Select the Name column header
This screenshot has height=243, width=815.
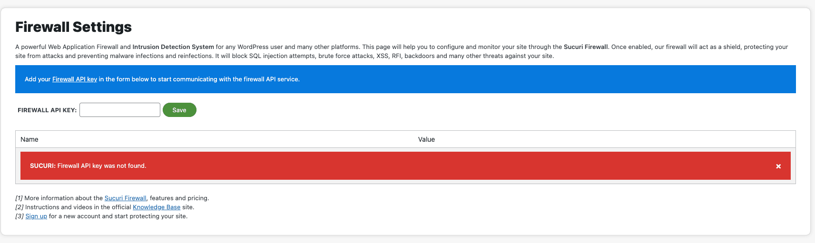click(x=29, y=139)
